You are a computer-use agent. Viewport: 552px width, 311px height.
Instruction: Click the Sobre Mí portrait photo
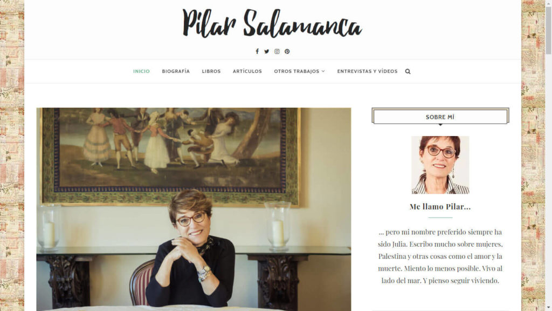pyautogui.click(x=440, y=165)
